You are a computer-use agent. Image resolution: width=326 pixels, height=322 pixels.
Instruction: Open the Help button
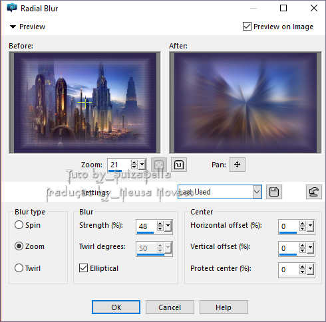[x=224, y=307]
